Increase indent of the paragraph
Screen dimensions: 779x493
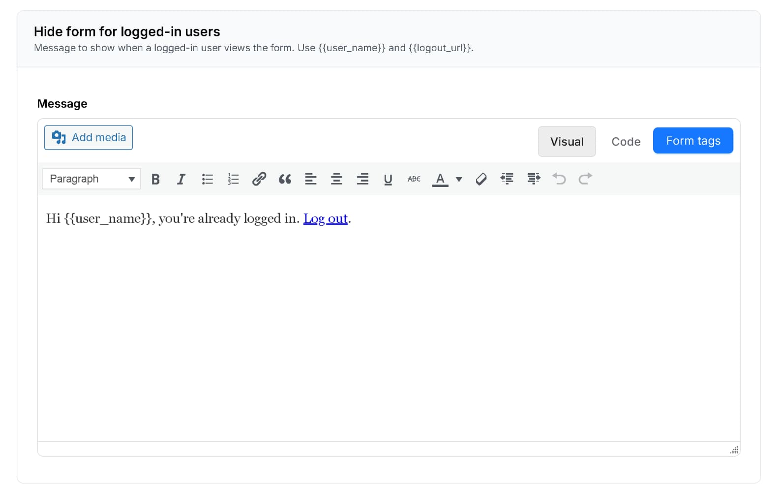[533, 179]
